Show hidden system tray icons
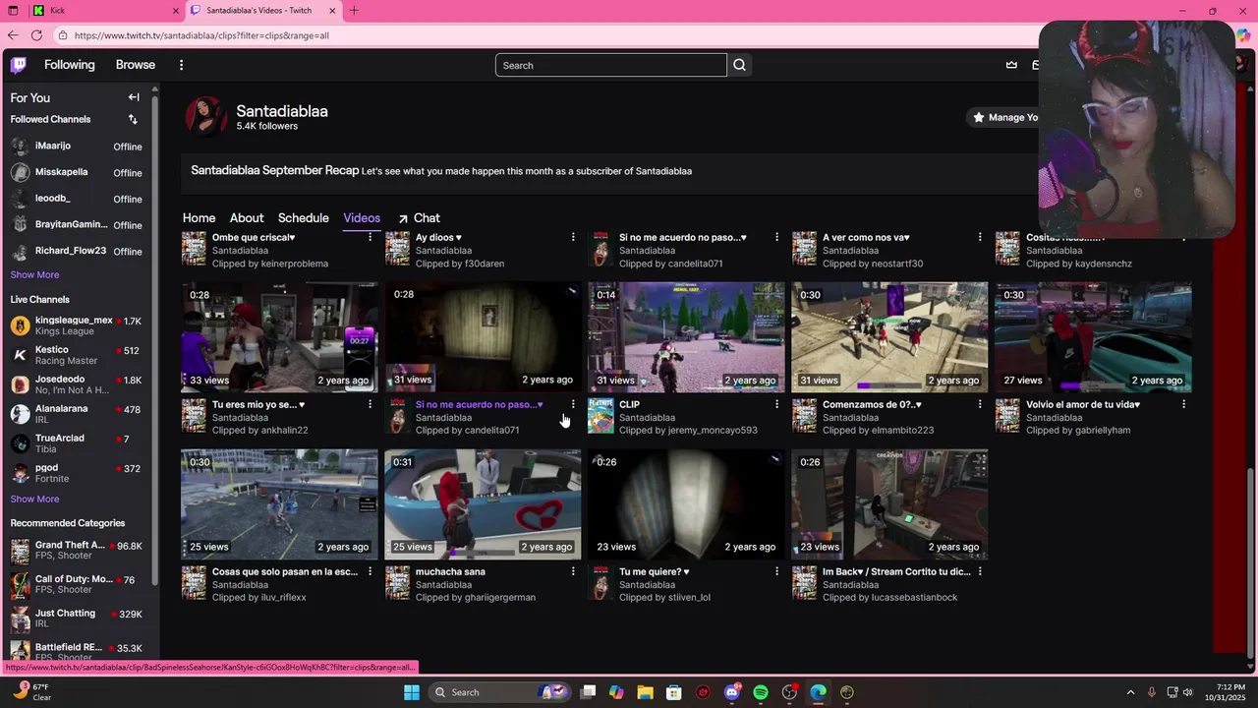1258x708 pixels. tap(1131, 692)
